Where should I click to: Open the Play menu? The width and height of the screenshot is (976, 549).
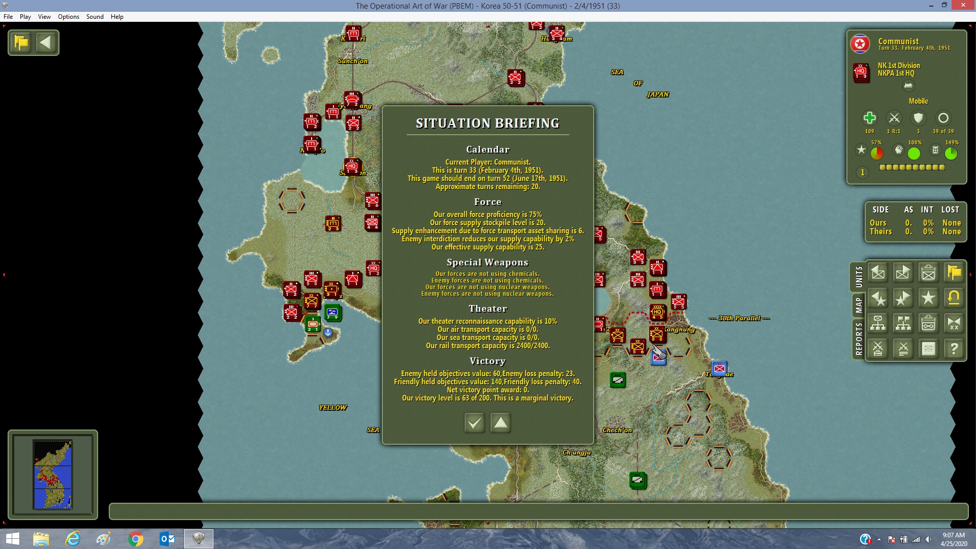tap(25, 17)
